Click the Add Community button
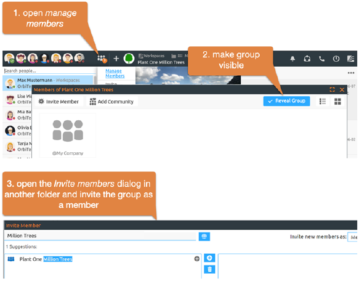 [111, 102]
